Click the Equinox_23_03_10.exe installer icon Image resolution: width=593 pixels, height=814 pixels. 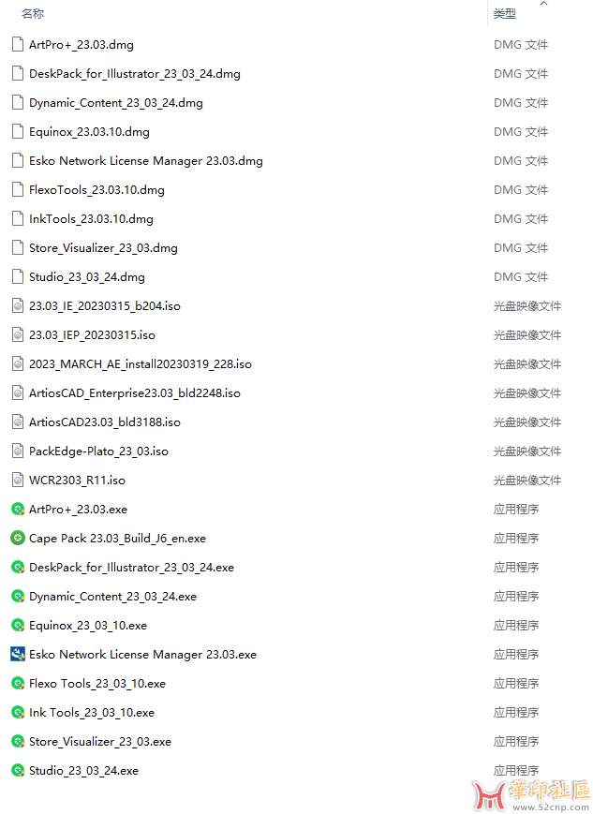(18, 625)
